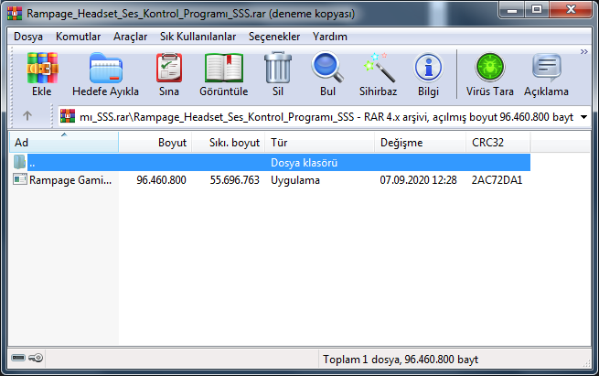This screenshot has width=599, height=376.
Task: Click the WinRAR title bar icon
Action: click(15, 14)
